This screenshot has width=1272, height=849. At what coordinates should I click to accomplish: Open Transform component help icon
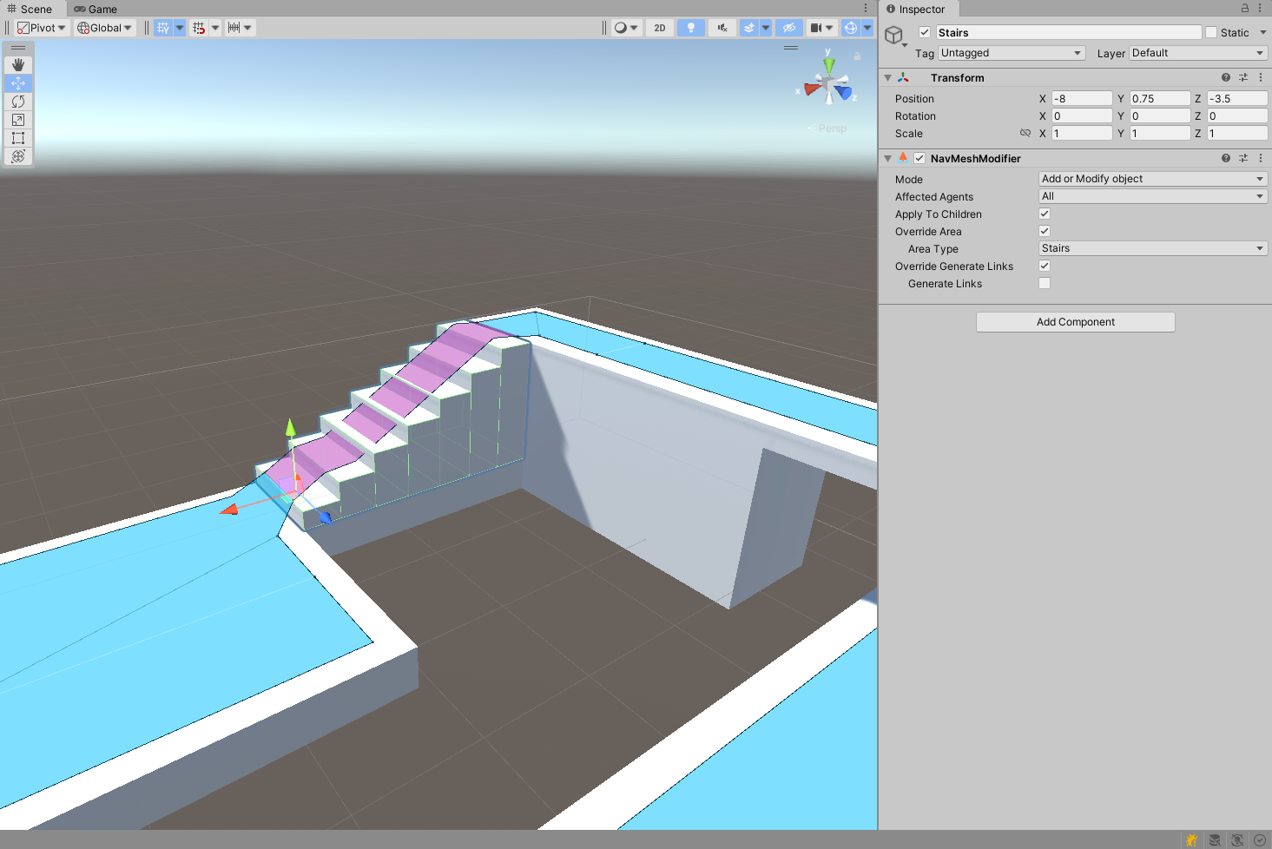[1226, 77]
